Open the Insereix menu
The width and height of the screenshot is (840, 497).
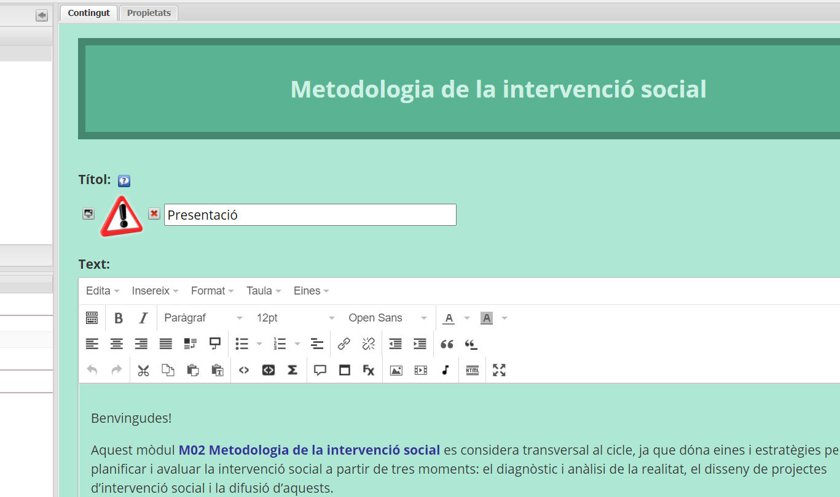(x=155, y=291)
